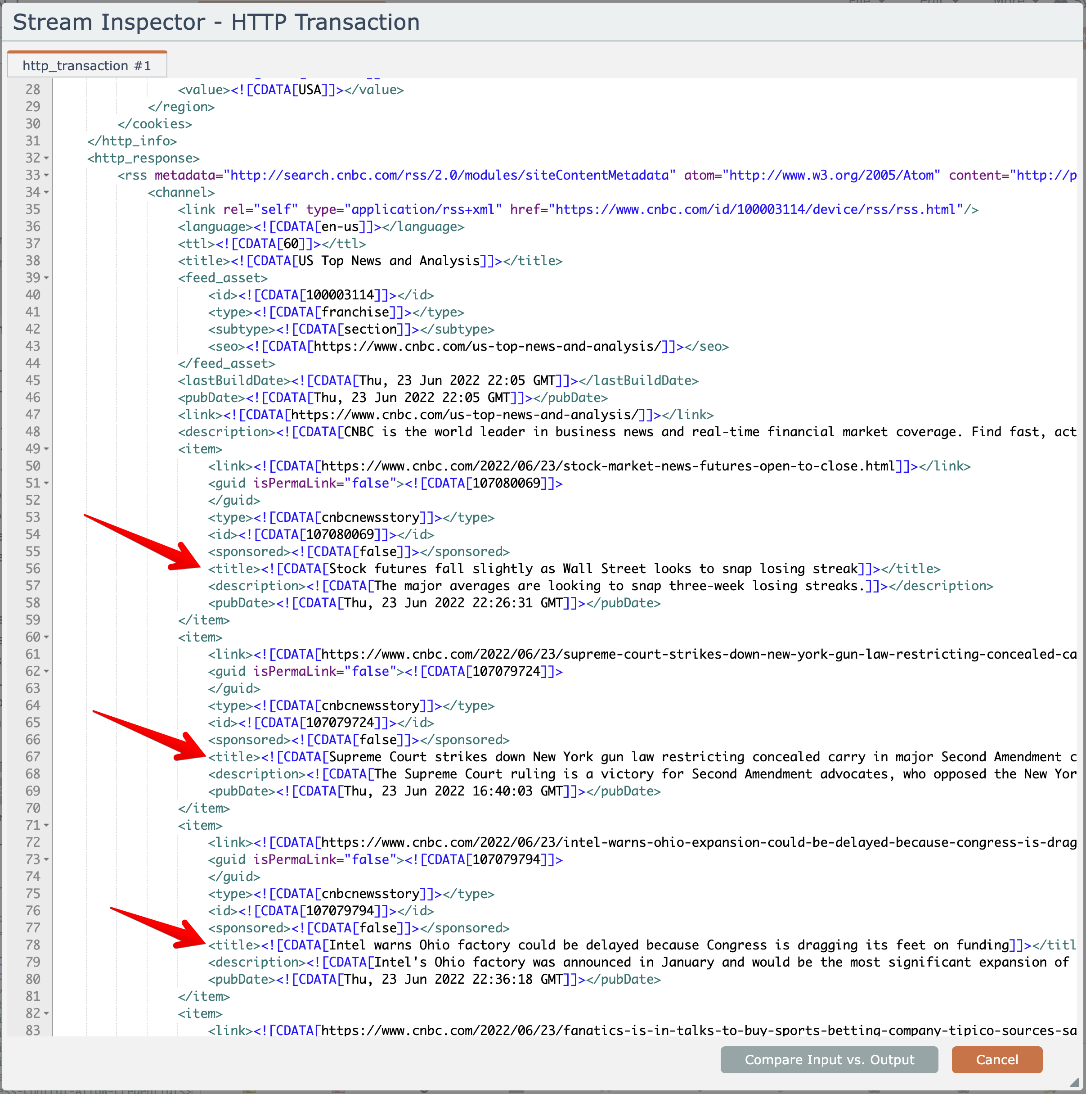
Task: Collapse fold arrow at line 32 http_response
Action: coord(46,158)
